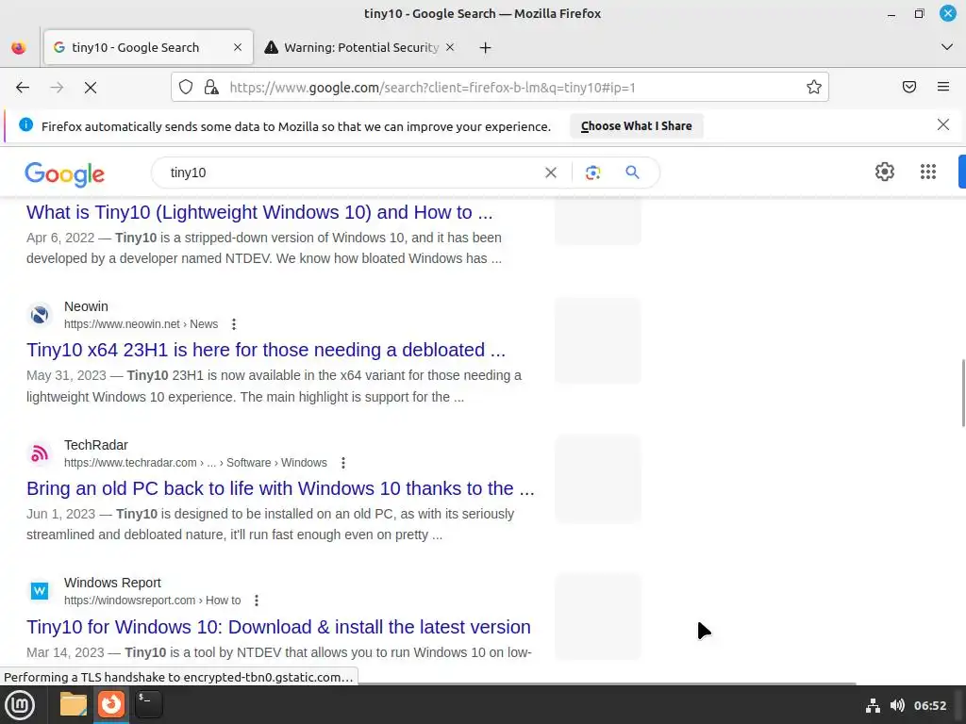Open Neowin result options menu dots
The image size is (966, 724).
[234, 324]
